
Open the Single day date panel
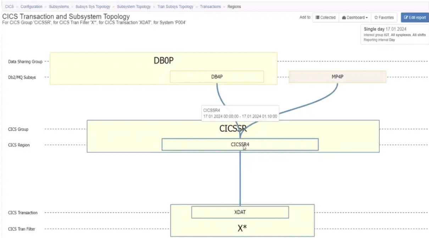(x=395, y=34)
